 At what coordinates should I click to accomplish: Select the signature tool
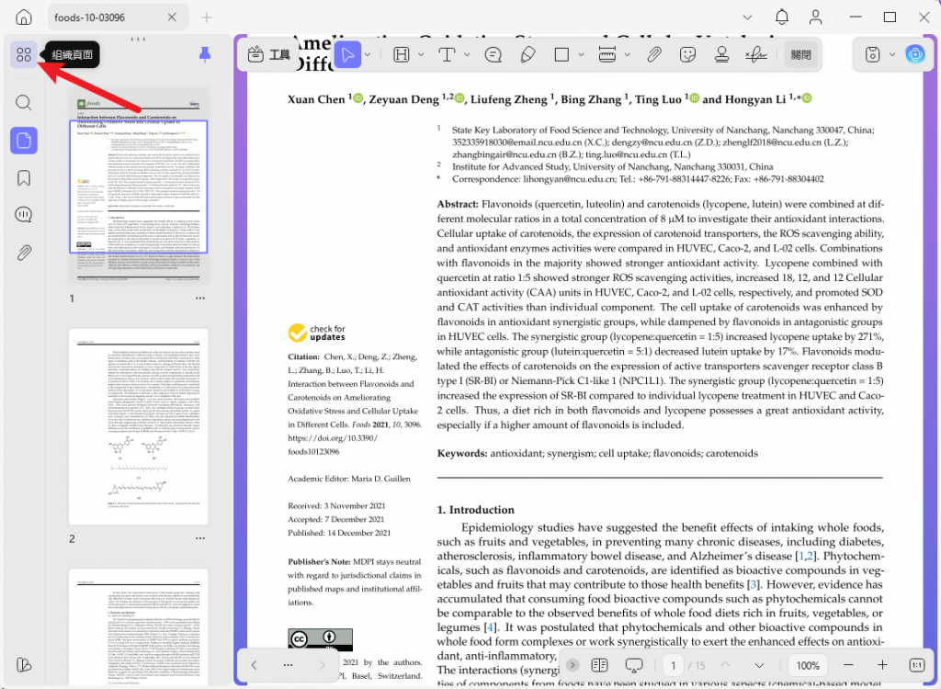[756, 54]
